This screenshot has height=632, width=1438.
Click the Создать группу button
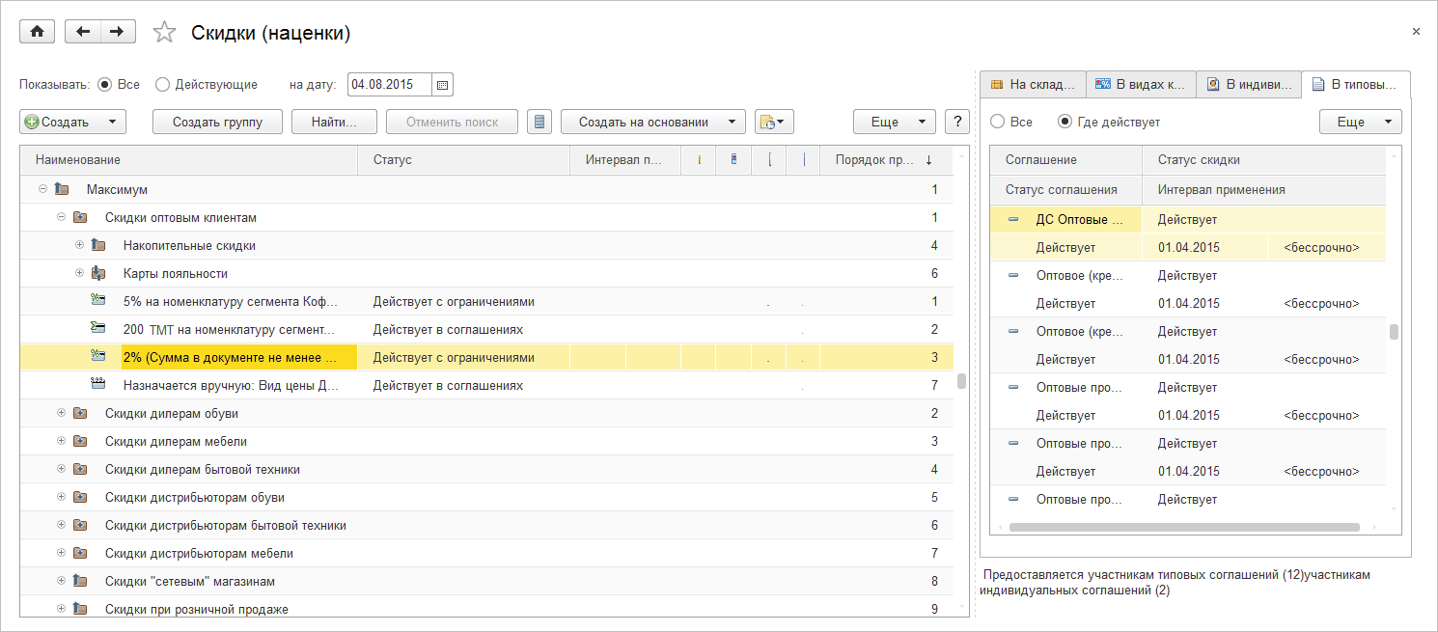(217, 123)
